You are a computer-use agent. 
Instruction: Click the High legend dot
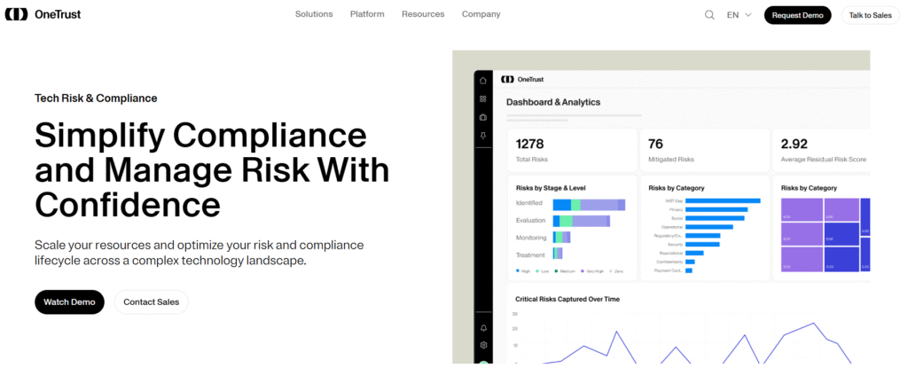[x=518, y=270]
